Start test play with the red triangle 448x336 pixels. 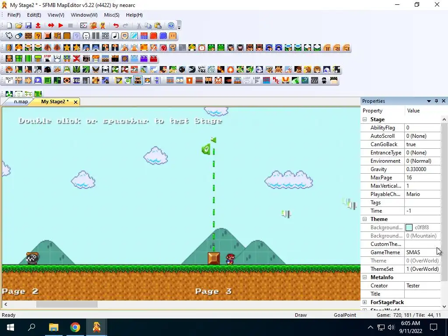pyautogui.click(x=60, y=26)
